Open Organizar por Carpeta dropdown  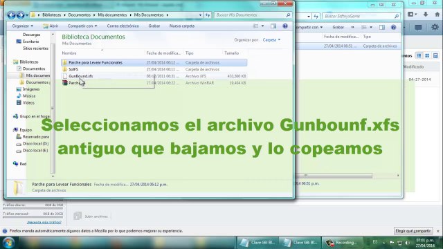pyautogui.click(x=271, y=40)
